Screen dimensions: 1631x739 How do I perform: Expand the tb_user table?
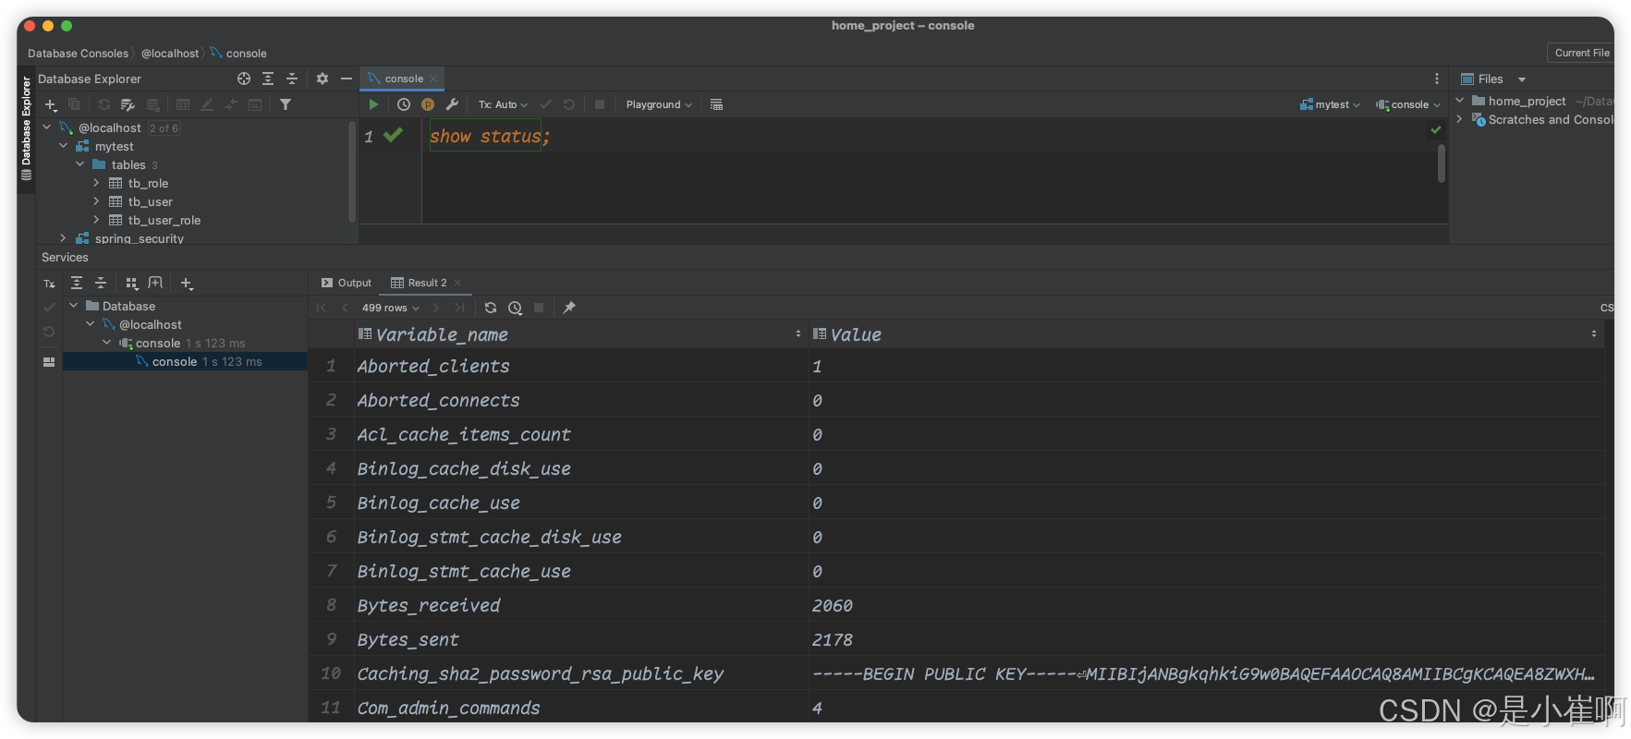tap(96, 201)
